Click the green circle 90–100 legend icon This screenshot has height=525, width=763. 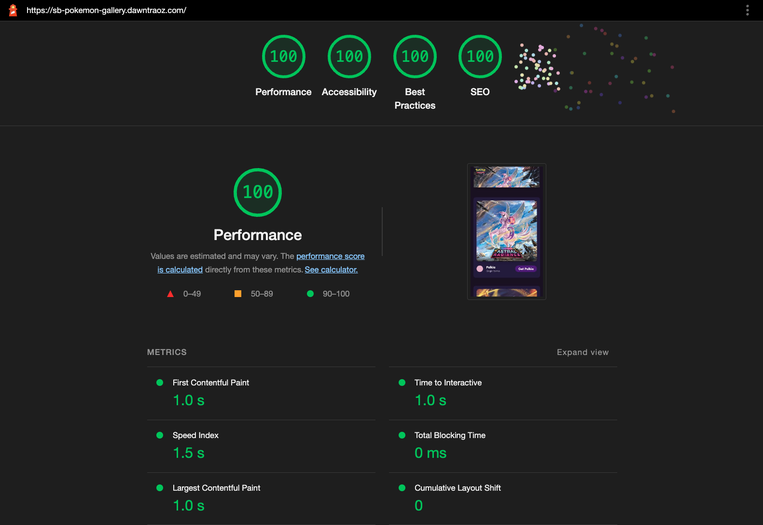310,294
